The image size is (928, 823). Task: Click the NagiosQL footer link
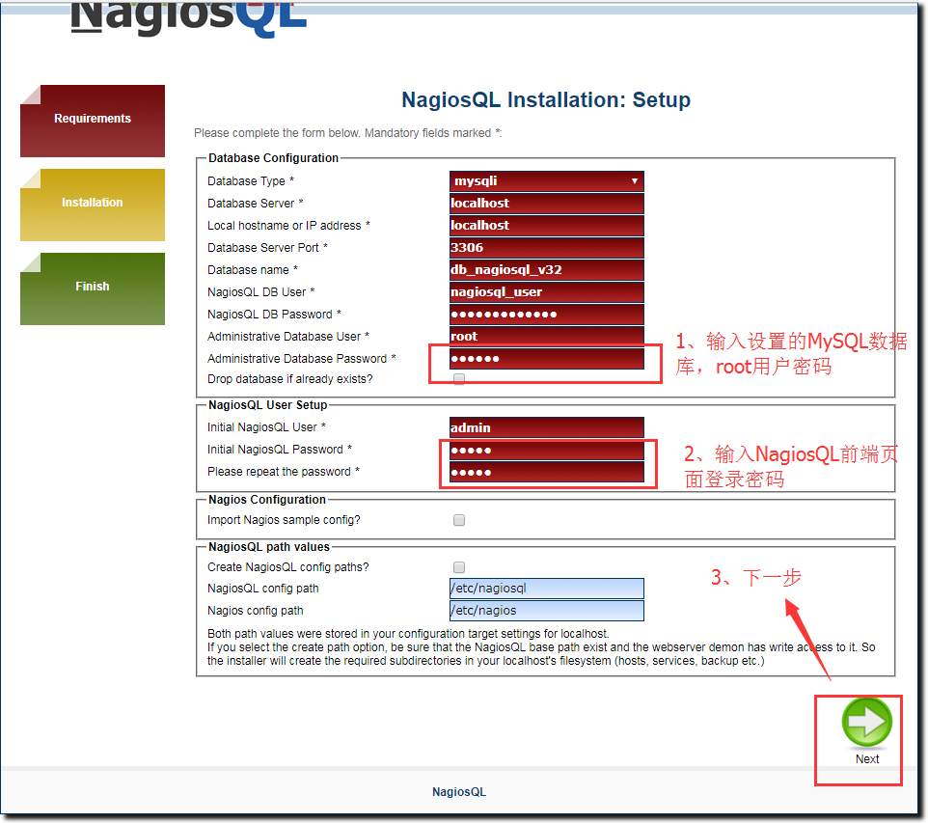pos(458,792)
